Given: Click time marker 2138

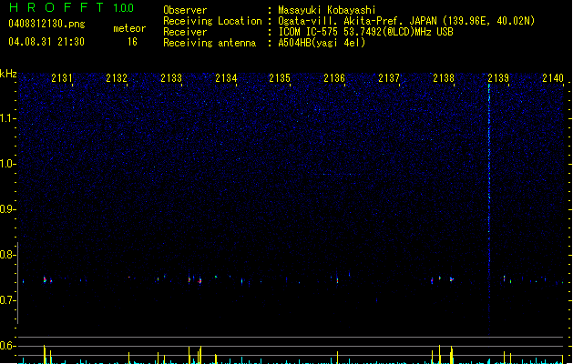Looking at the screenshot, I should (x=444, y=78).
